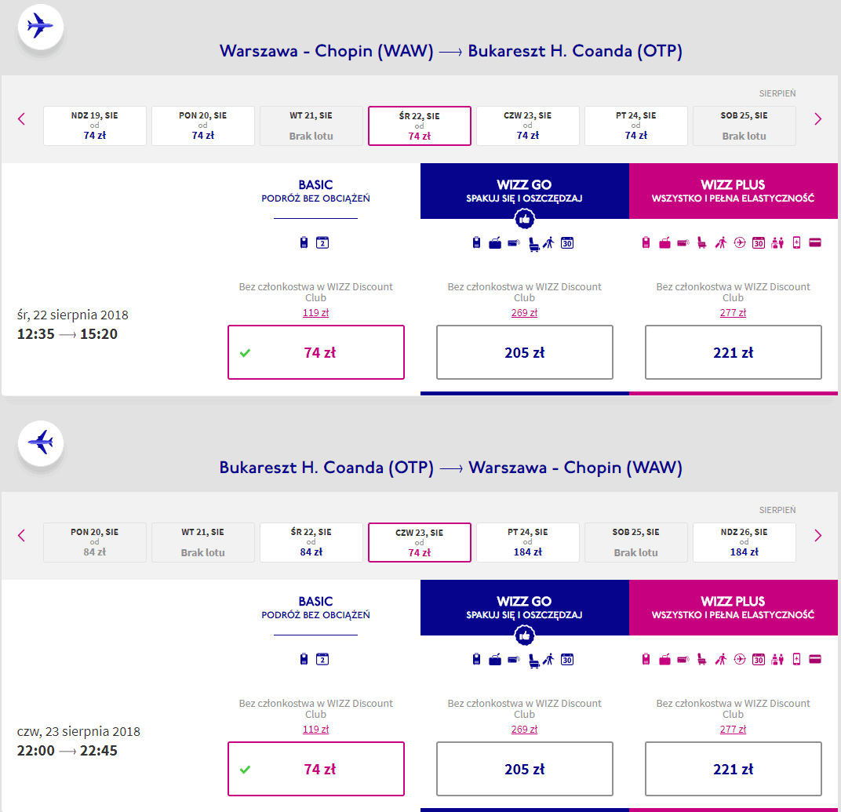This screenshot has height=812, width=841.
Task: Select return date NDZ 26, SIE at 184 zł
Action: pyautogui.click(x=745, y=543)
